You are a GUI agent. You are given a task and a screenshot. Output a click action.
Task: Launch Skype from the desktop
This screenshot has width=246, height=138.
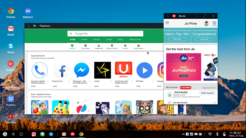pos(11,48)
